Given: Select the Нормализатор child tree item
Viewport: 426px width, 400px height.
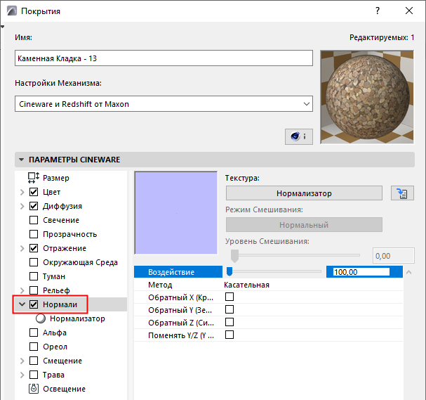Looking at the screenshot, I should 77,318.
